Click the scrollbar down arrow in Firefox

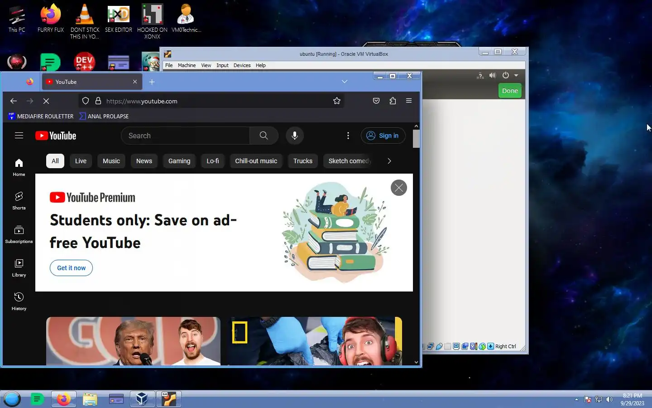[416, 362]
